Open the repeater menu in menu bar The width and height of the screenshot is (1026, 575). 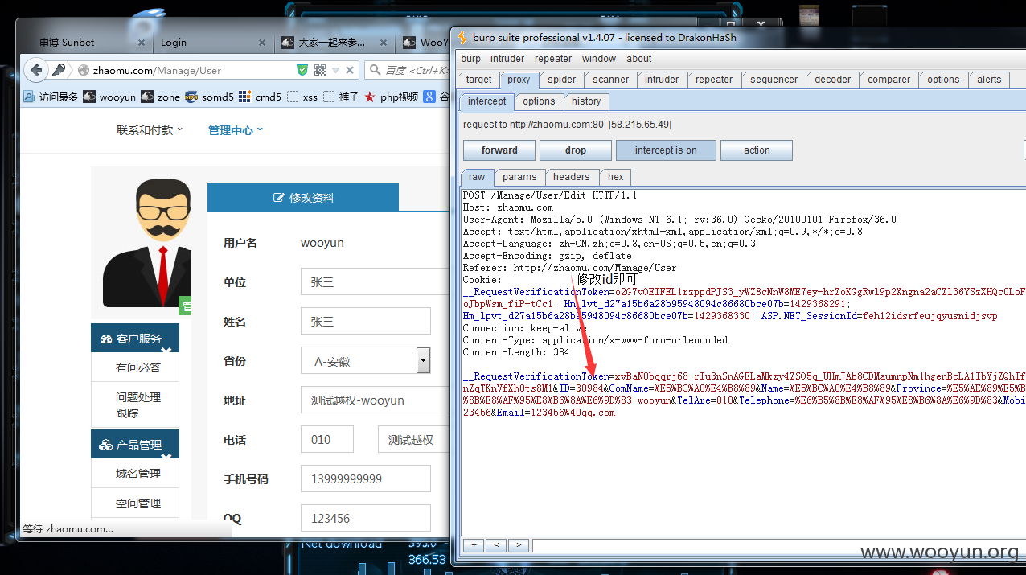553,59
